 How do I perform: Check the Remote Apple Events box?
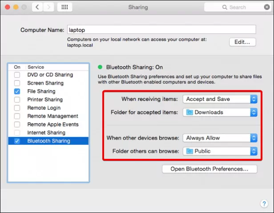pos(17,124)
